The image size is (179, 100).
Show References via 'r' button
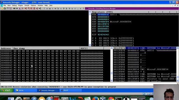[75, 9]
